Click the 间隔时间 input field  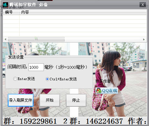click(x=36, y=67)
